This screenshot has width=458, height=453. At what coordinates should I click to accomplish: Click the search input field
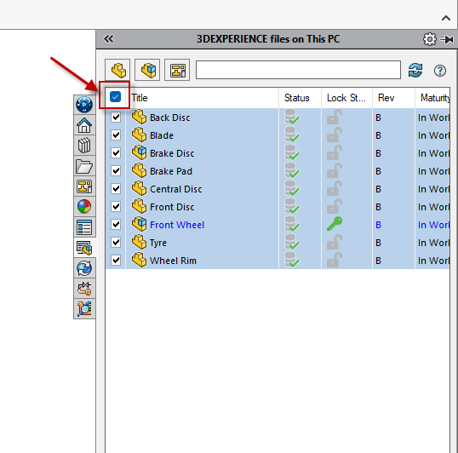pos(298,70)
